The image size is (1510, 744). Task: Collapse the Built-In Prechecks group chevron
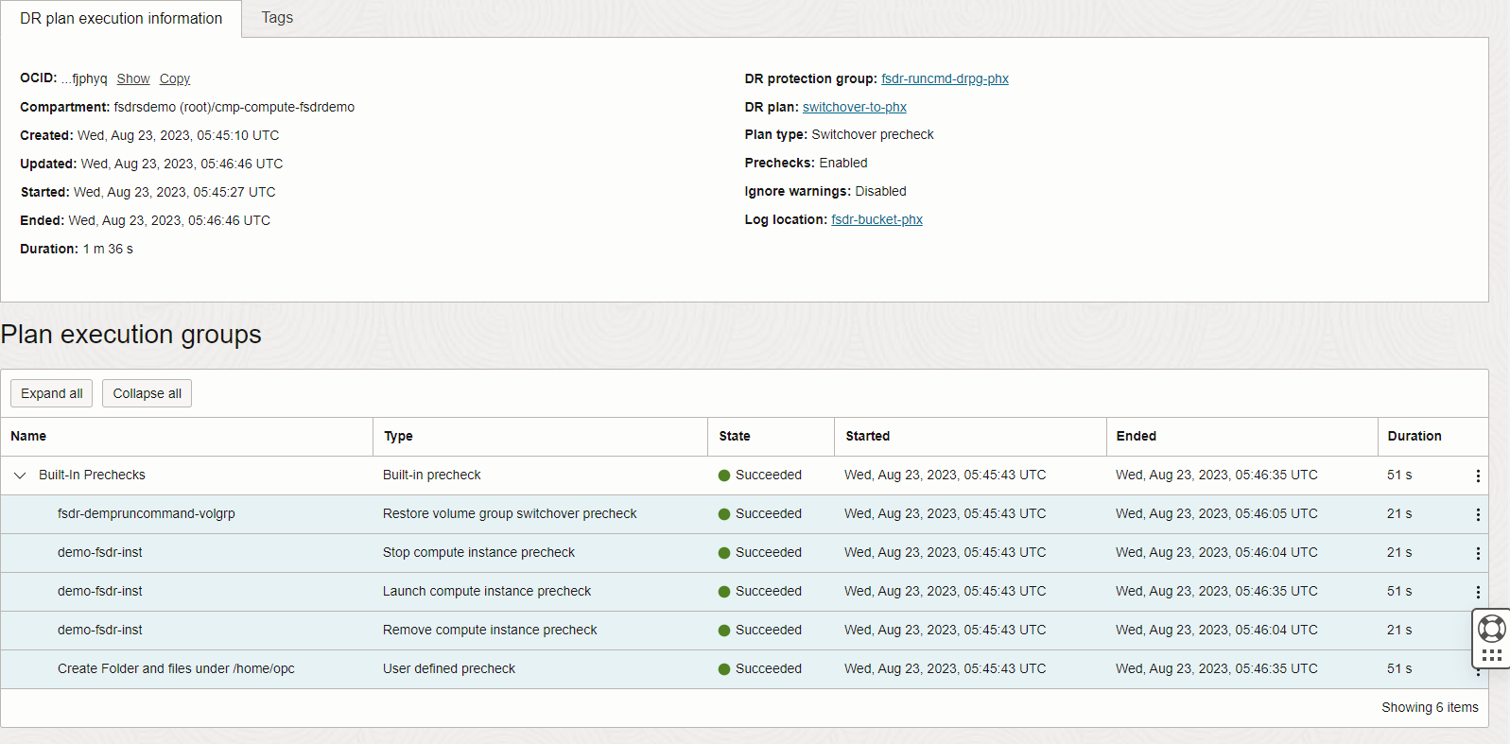[x=20, y=476]
